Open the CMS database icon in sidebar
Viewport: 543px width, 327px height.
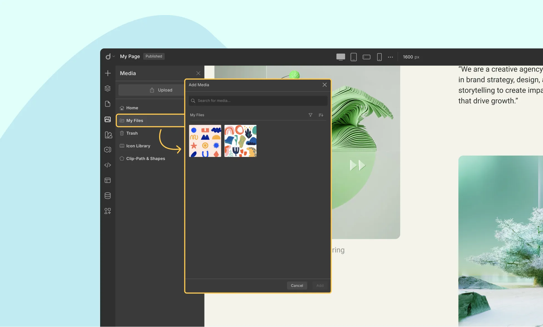point(108,196)
